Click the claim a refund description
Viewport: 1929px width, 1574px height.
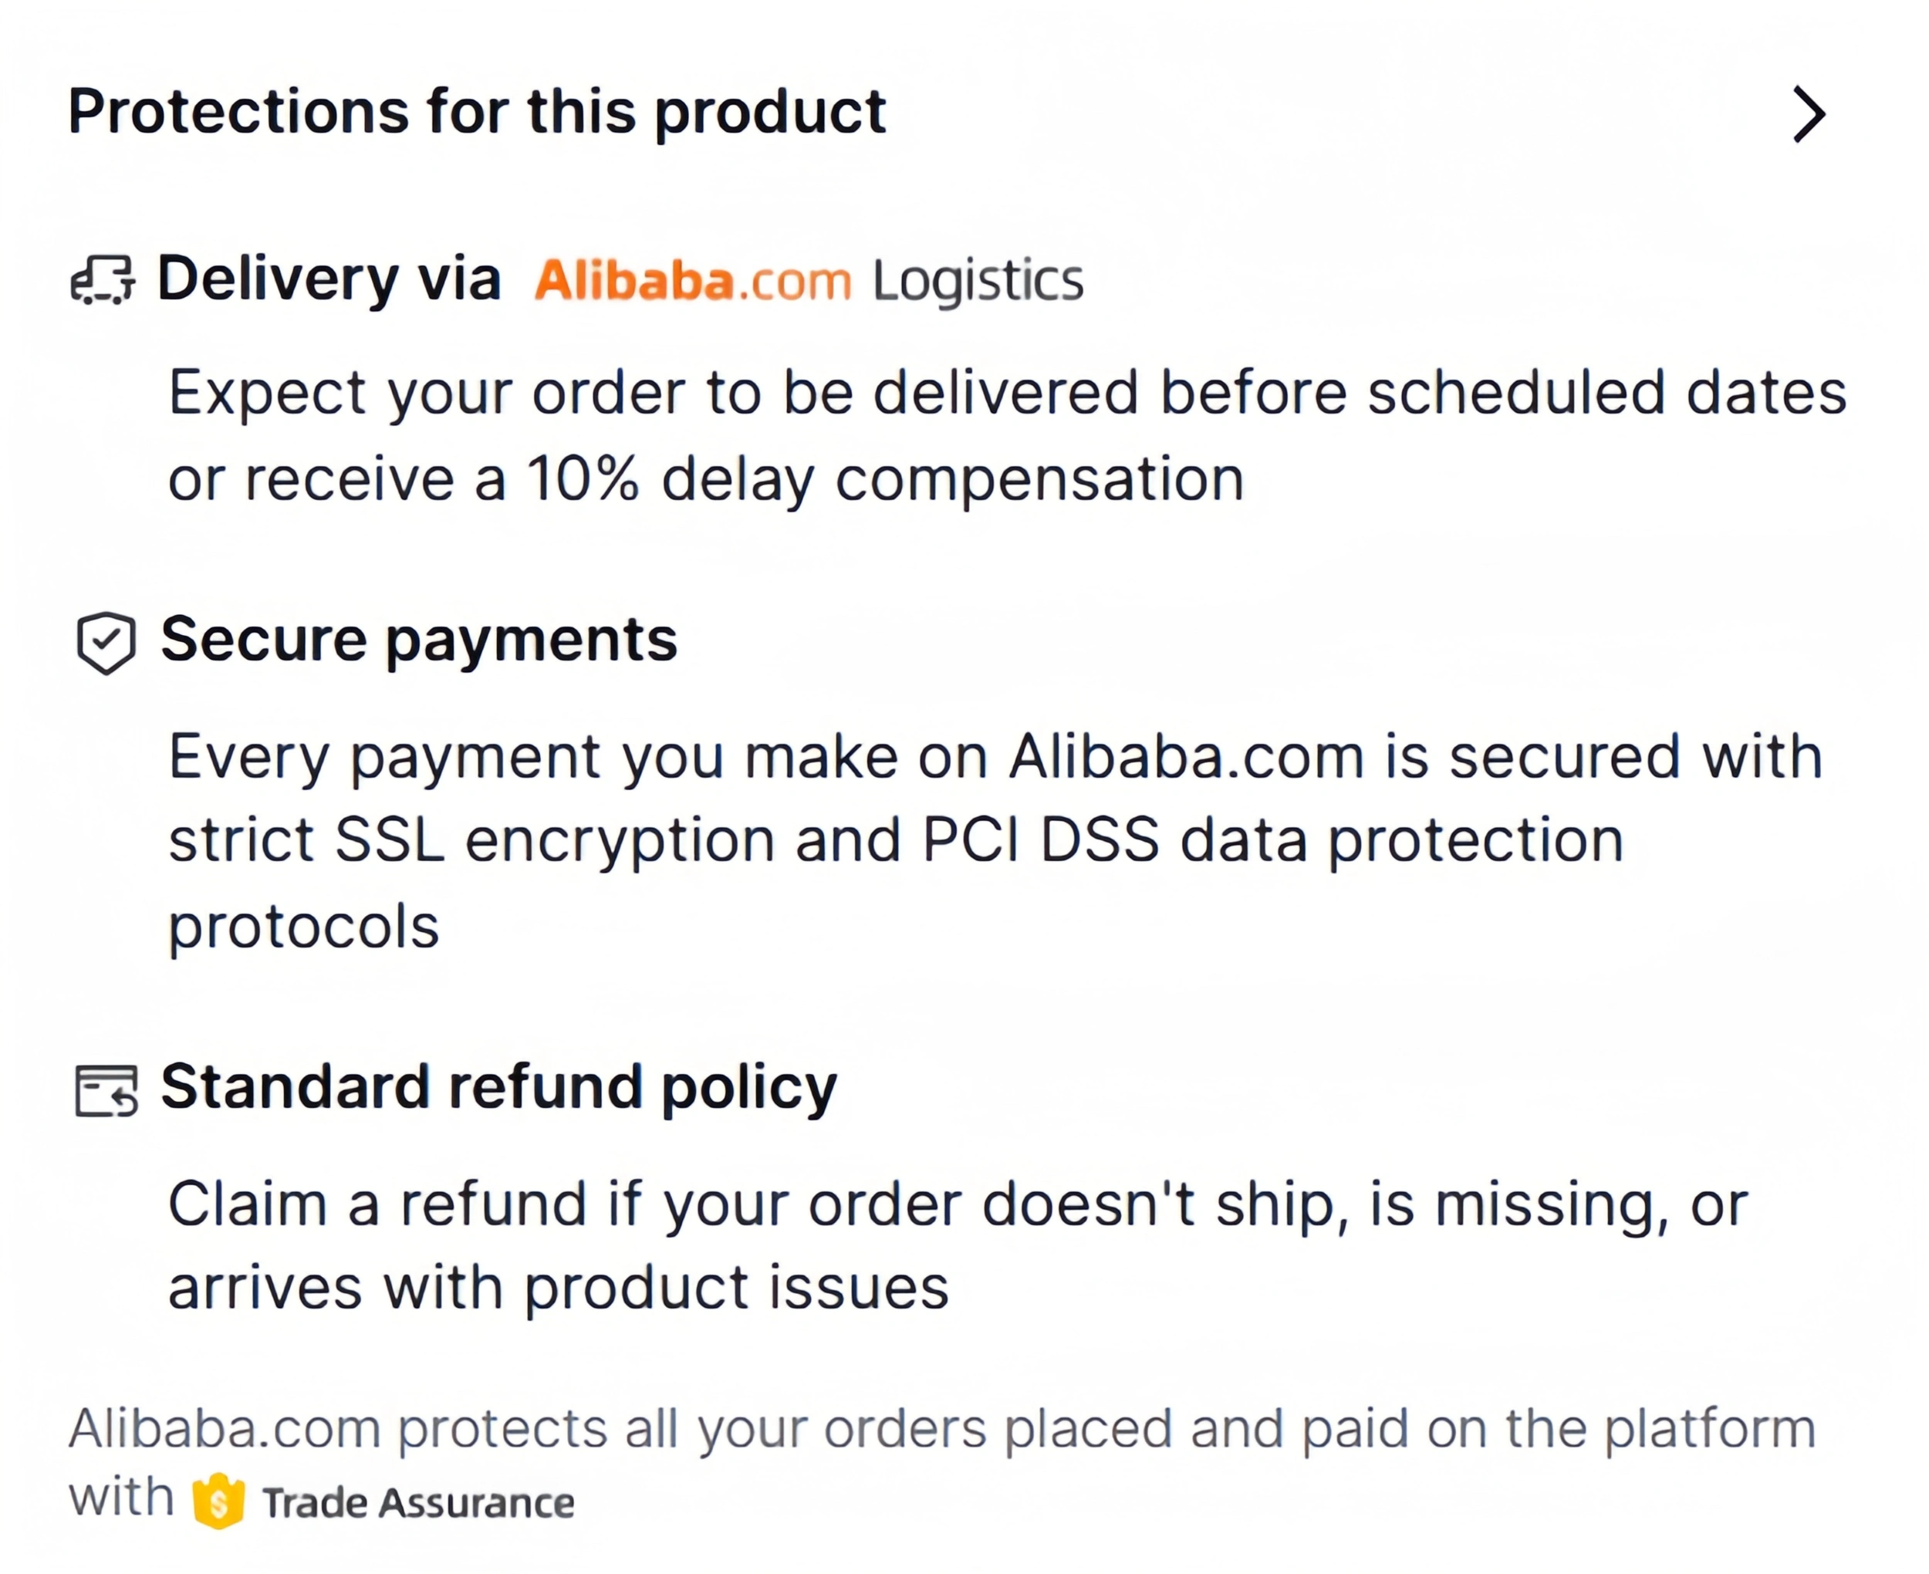(x=958, y=1246)
